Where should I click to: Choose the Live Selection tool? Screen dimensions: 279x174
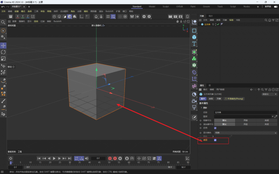pos(3,31)
